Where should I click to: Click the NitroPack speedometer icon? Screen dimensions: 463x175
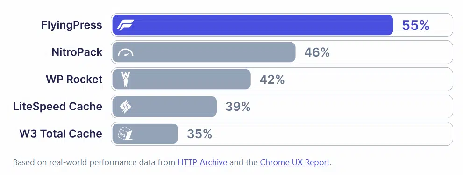point(126,52)
